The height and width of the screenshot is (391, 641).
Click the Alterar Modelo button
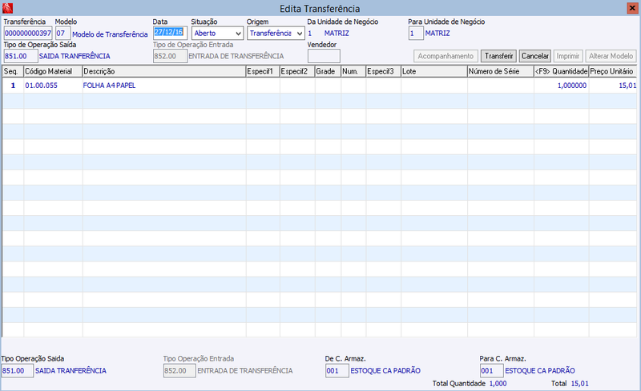click(611, 56)
